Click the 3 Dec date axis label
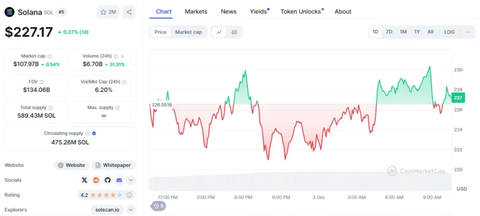Image resolution: width=480 pixels, height=216 pixels. tap(319, 197)
